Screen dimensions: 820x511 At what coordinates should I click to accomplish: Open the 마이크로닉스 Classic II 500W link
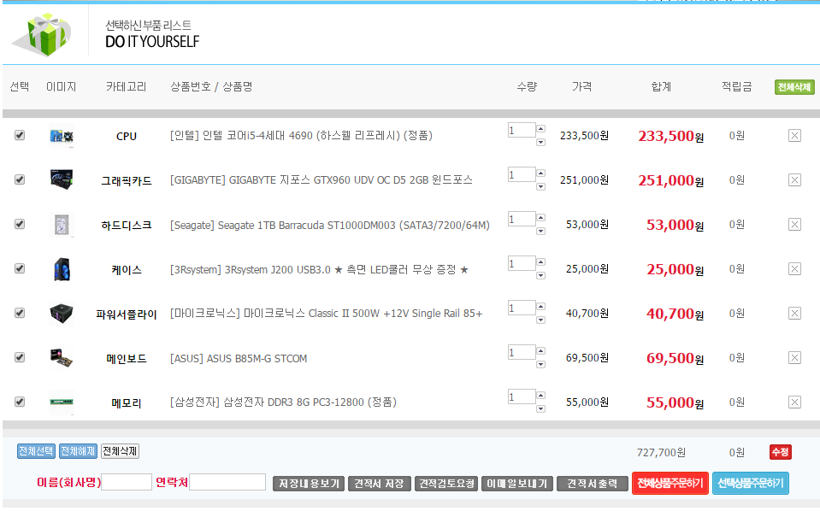click(x=327, y=314)
